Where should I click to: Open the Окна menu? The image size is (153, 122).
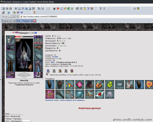pyautogui.click(x=79, y=5)
